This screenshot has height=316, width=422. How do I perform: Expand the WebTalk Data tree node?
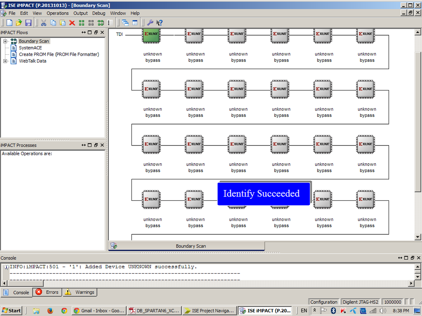5,61
